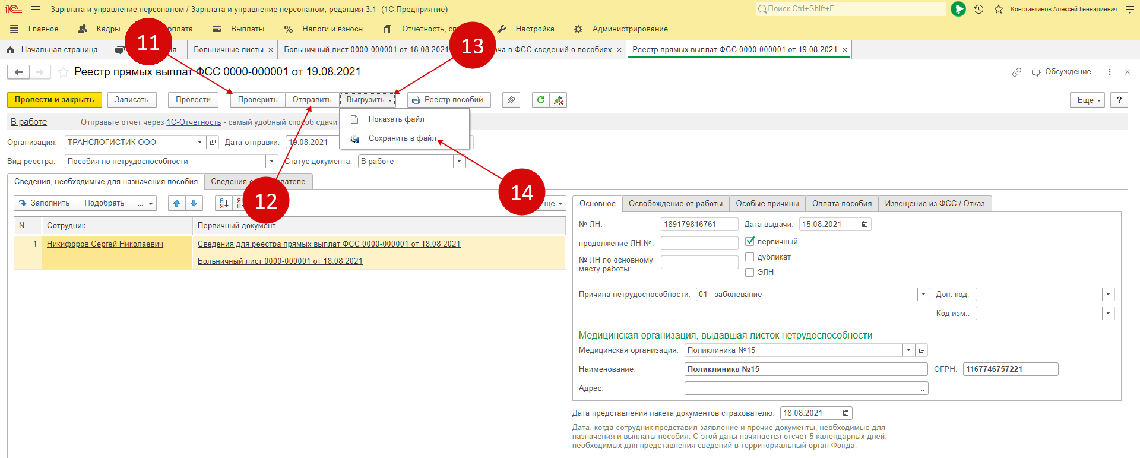Click the paperclip attached files icon
1140x458 pixels.
[511, 100]
